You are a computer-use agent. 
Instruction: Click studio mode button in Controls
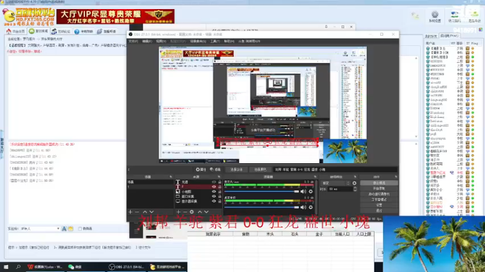click(x=379, y=199)
